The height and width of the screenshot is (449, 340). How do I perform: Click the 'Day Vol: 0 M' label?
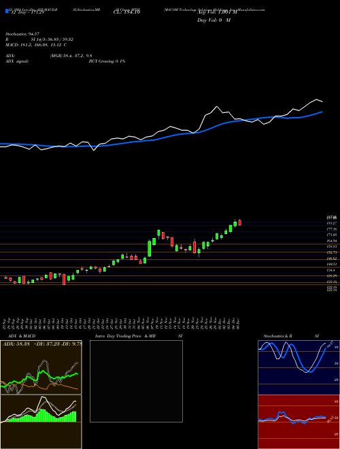click(x=214, y=20)
